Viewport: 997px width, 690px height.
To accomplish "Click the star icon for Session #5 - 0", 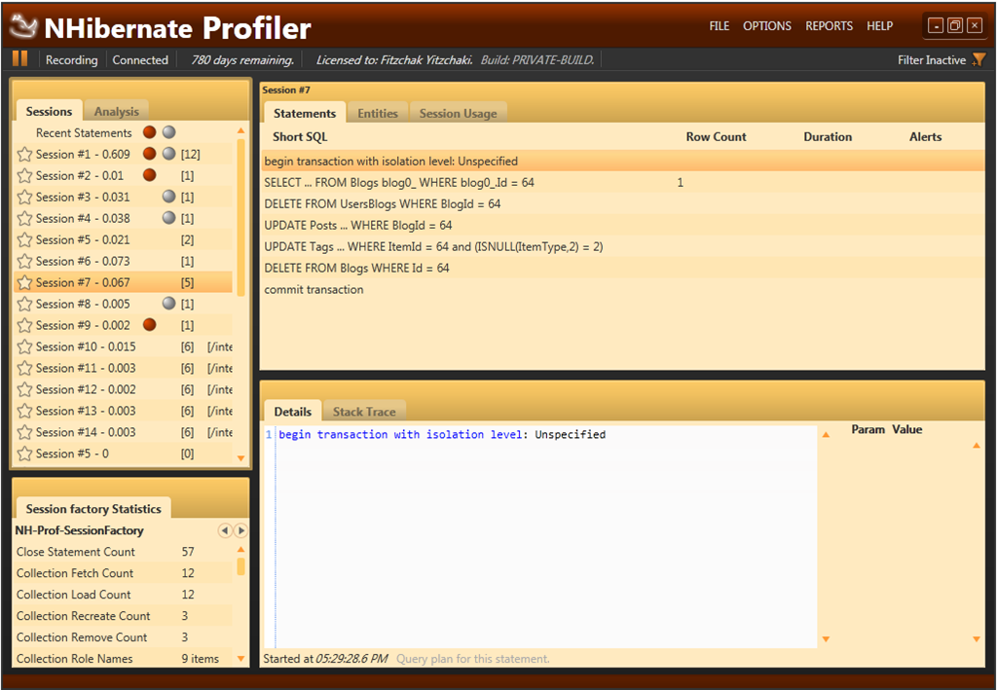I will pos(24,454).
